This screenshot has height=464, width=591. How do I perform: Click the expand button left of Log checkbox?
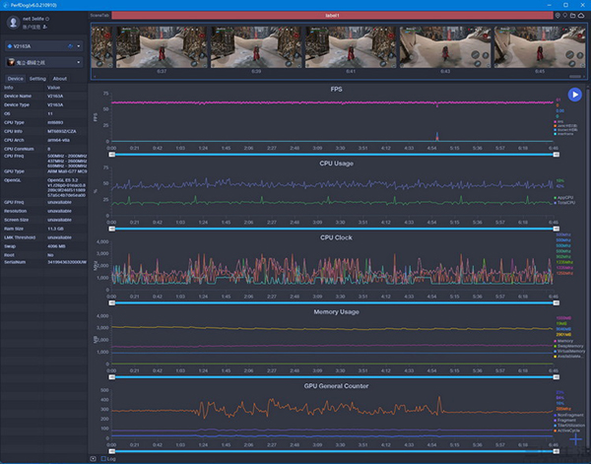pyautogui.click(x=94, y=458)
